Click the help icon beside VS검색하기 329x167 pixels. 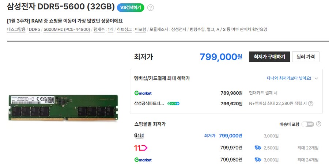[151, 8]
